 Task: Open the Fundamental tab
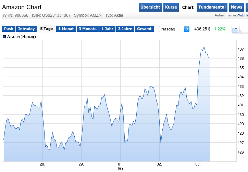tap(212, 7)
